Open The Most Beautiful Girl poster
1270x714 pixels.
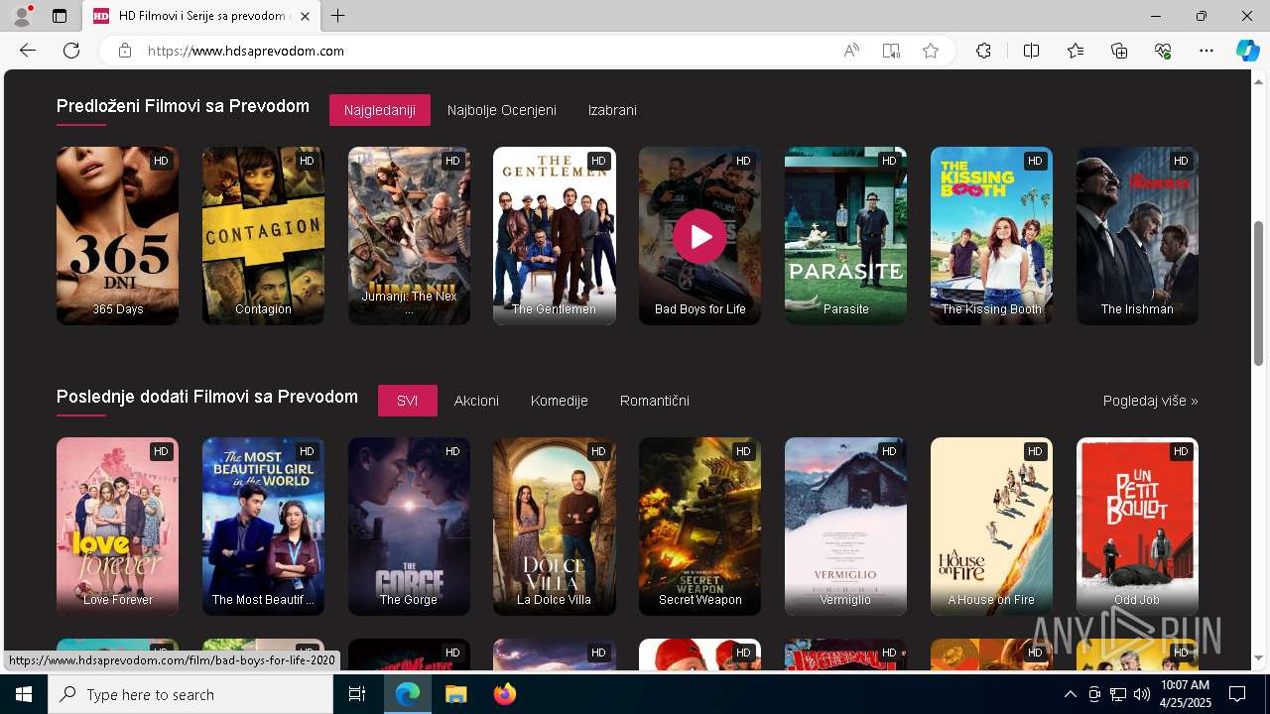tap(263, 527)
